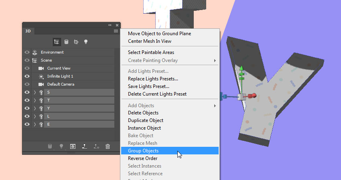Viewport: 341px width, 180px height.
Task: Select the Filter By Materials icon
Action: click(76, 42)
